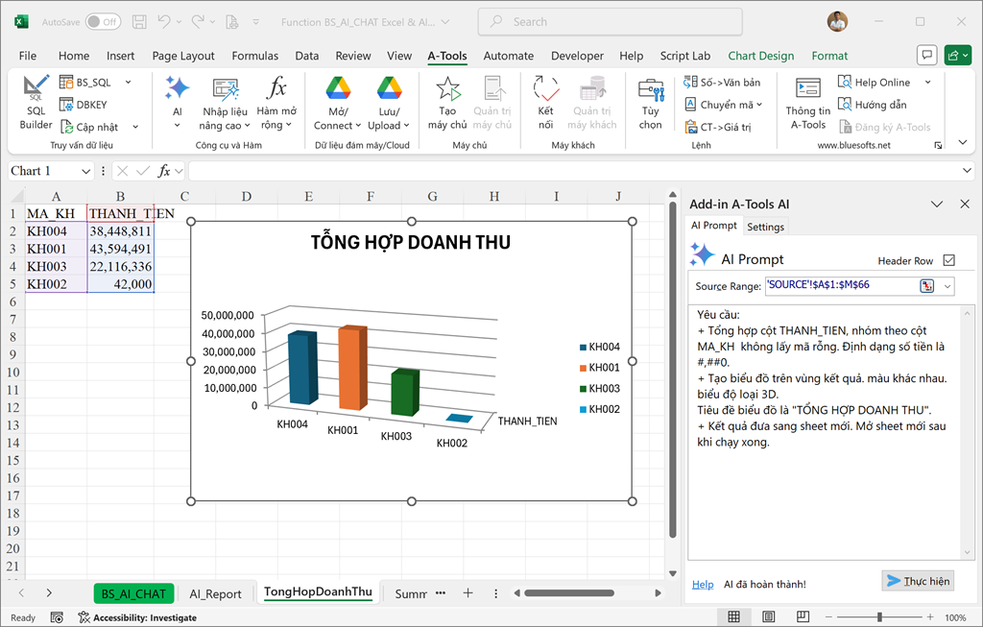
Task: Click the Help link in AI pane
Action: [x=703, y=585]
